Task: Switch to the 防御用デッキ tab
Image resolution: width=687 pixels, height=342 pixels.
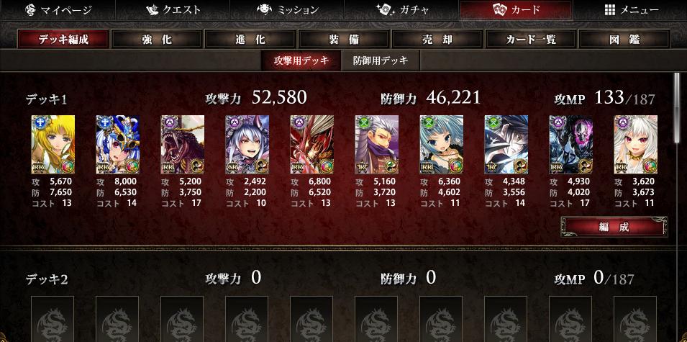Action: [381, 60]
